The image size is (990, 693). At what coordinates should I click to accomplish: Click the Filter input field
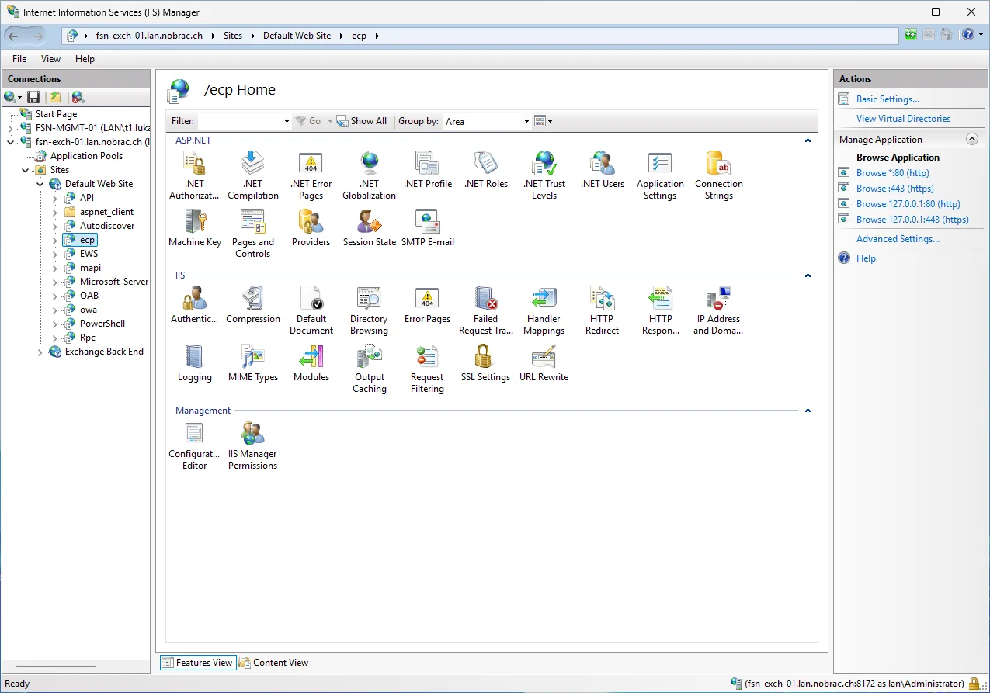pyautogui.click(x=244, y=121)
